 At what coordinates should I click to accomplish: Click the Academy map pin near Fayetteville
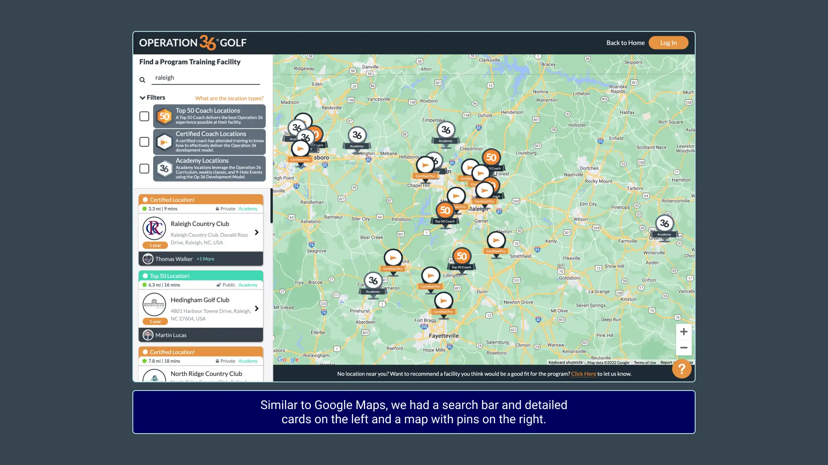pos(373,280)
